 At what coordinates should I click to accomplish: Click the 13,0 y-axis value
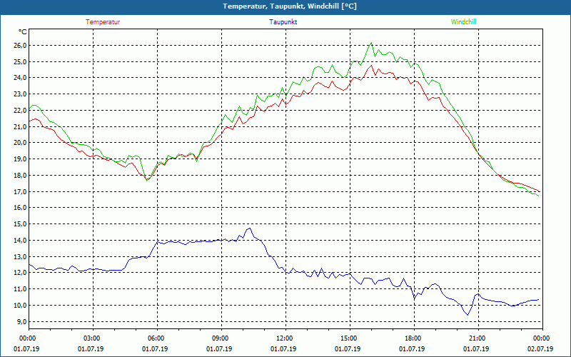pos(20,257)
